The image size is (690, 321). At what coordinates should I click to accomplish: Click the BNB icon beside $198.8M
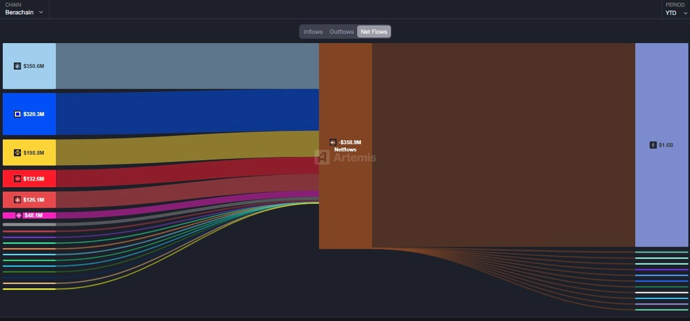(x=17, y=153)
